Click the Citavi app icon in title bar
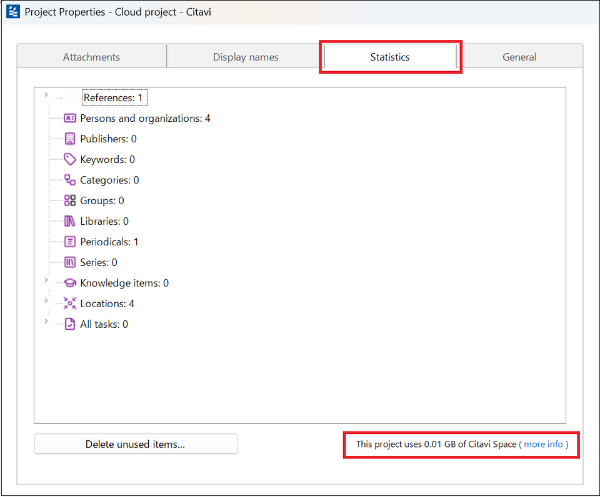 coord(13,12)
